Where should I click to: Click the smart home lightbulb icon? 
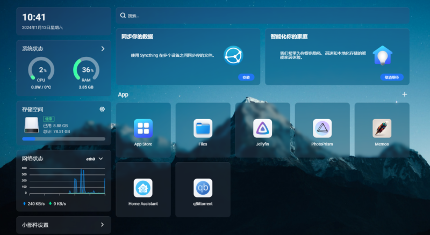pos(382,55)
